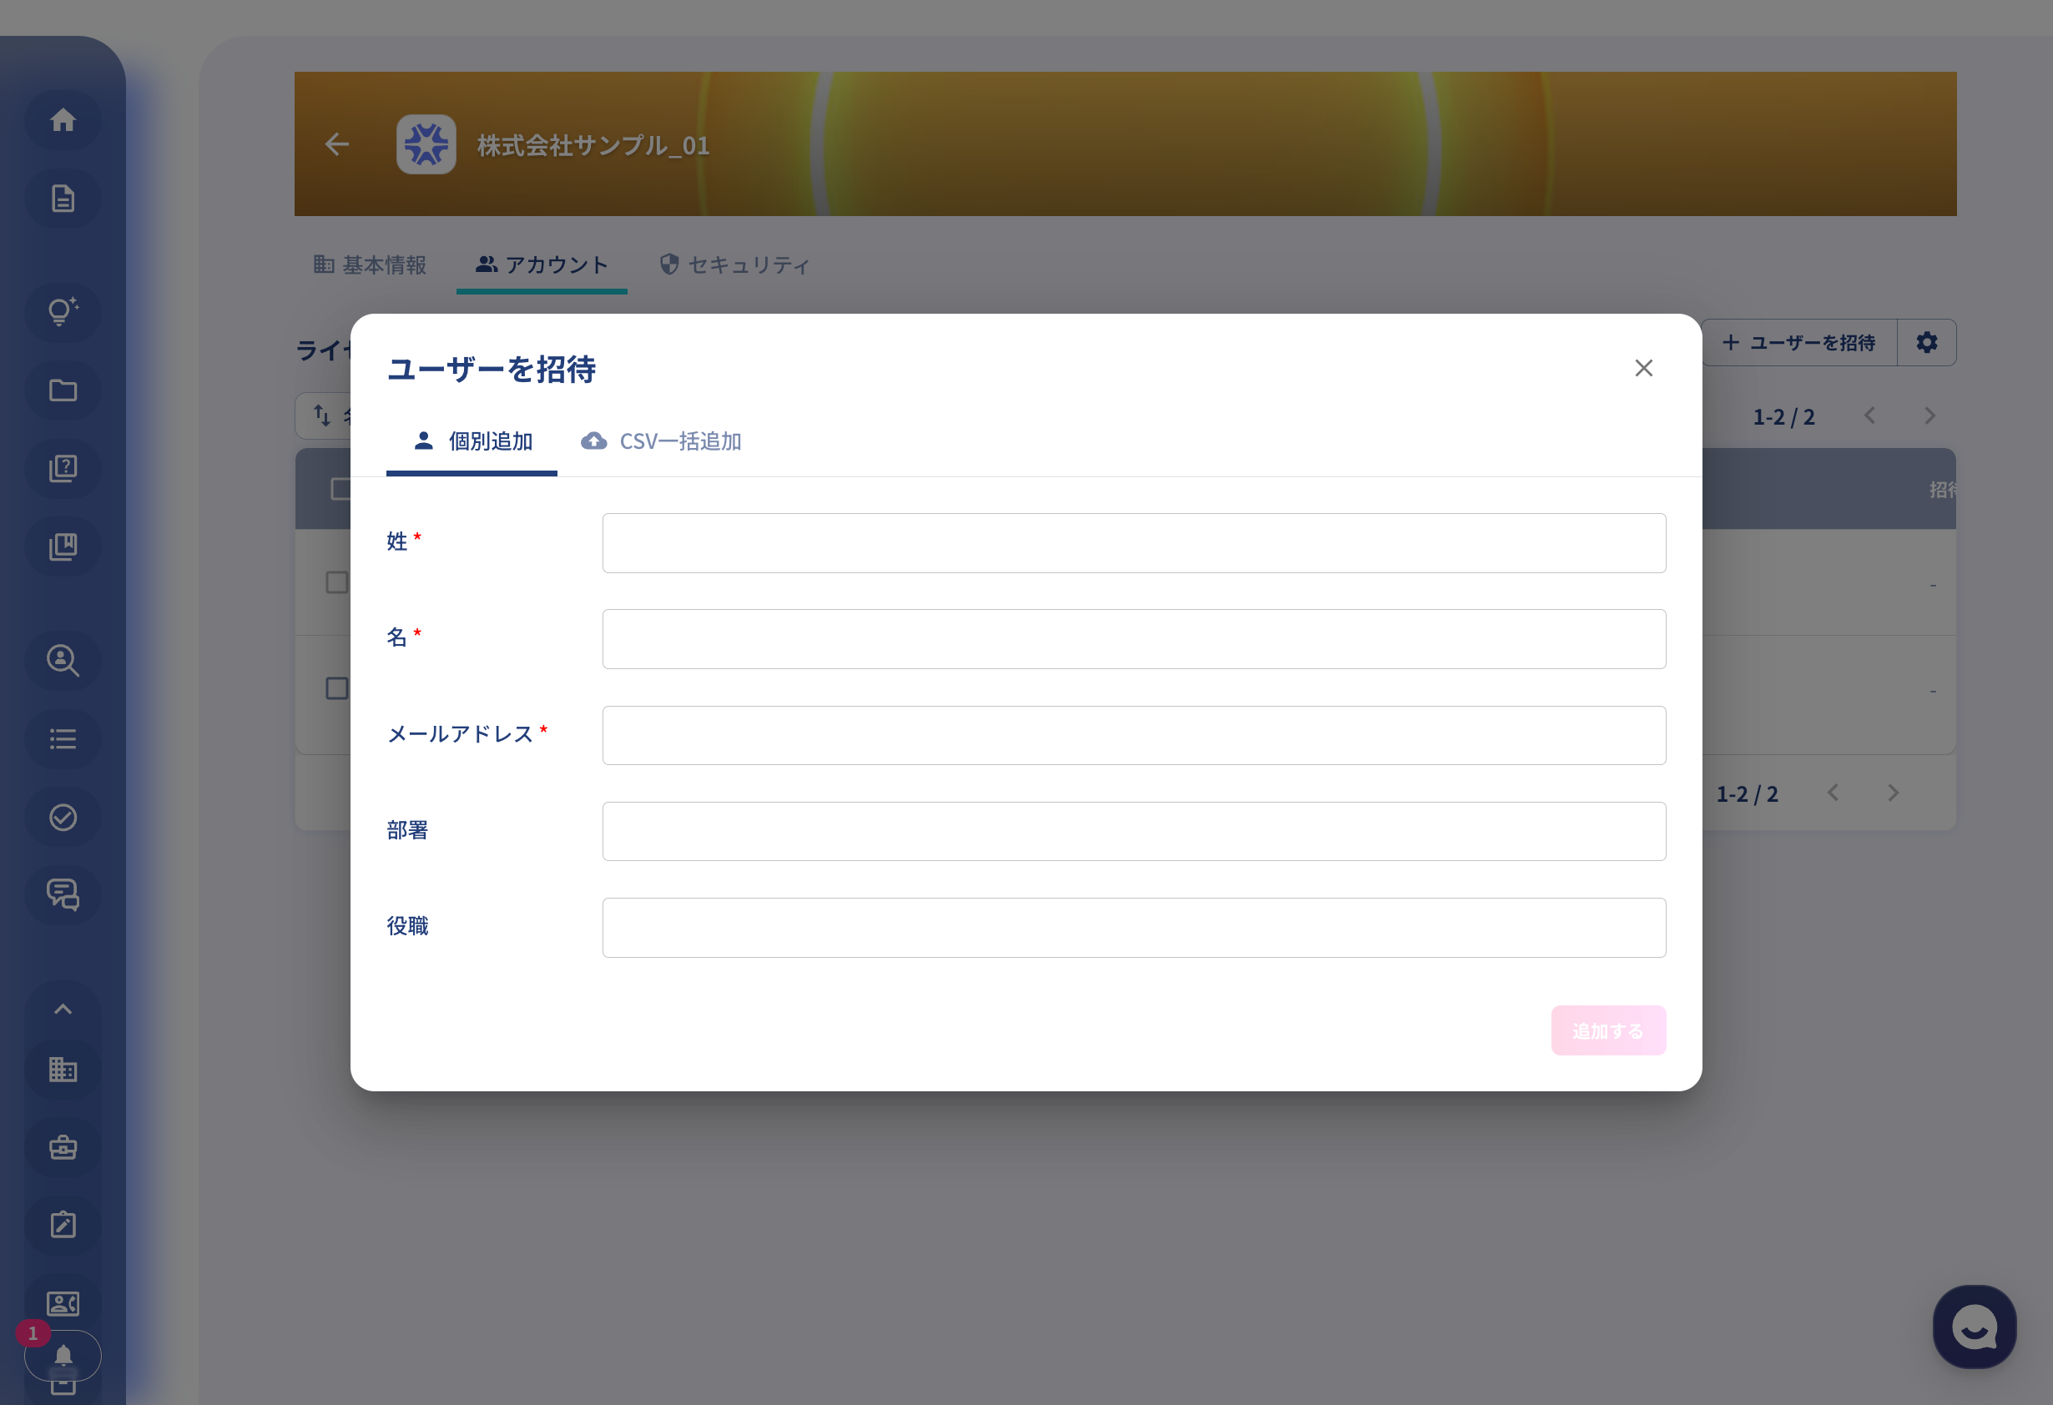Viewport: 2053px width, 1405px height.
Task: Close the ユーザーを招待 dialog
Action: pos(1643,368)
